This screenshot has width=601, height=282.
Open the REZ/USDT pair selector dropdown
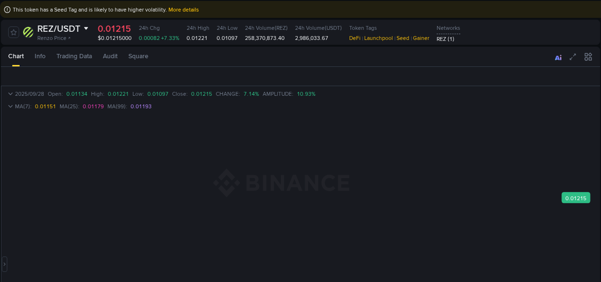86,28
